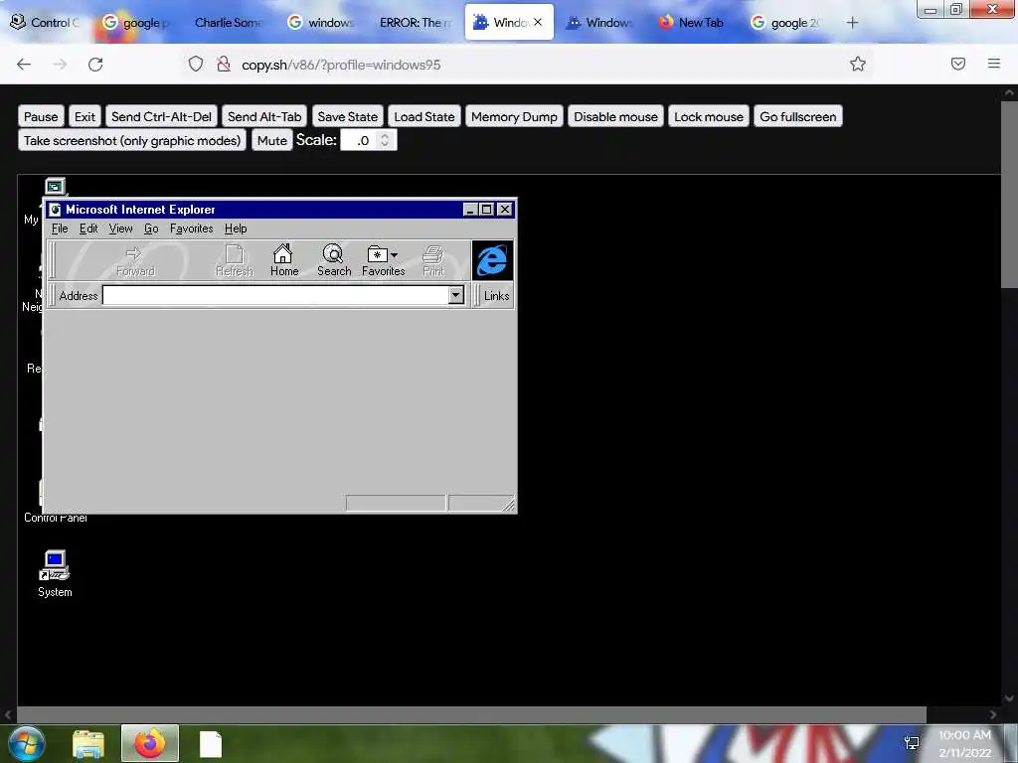Open the Favorites toolbar button in Internet Explorer
The height and width of the screenshot is (763, 1018).
pos(383,260)
